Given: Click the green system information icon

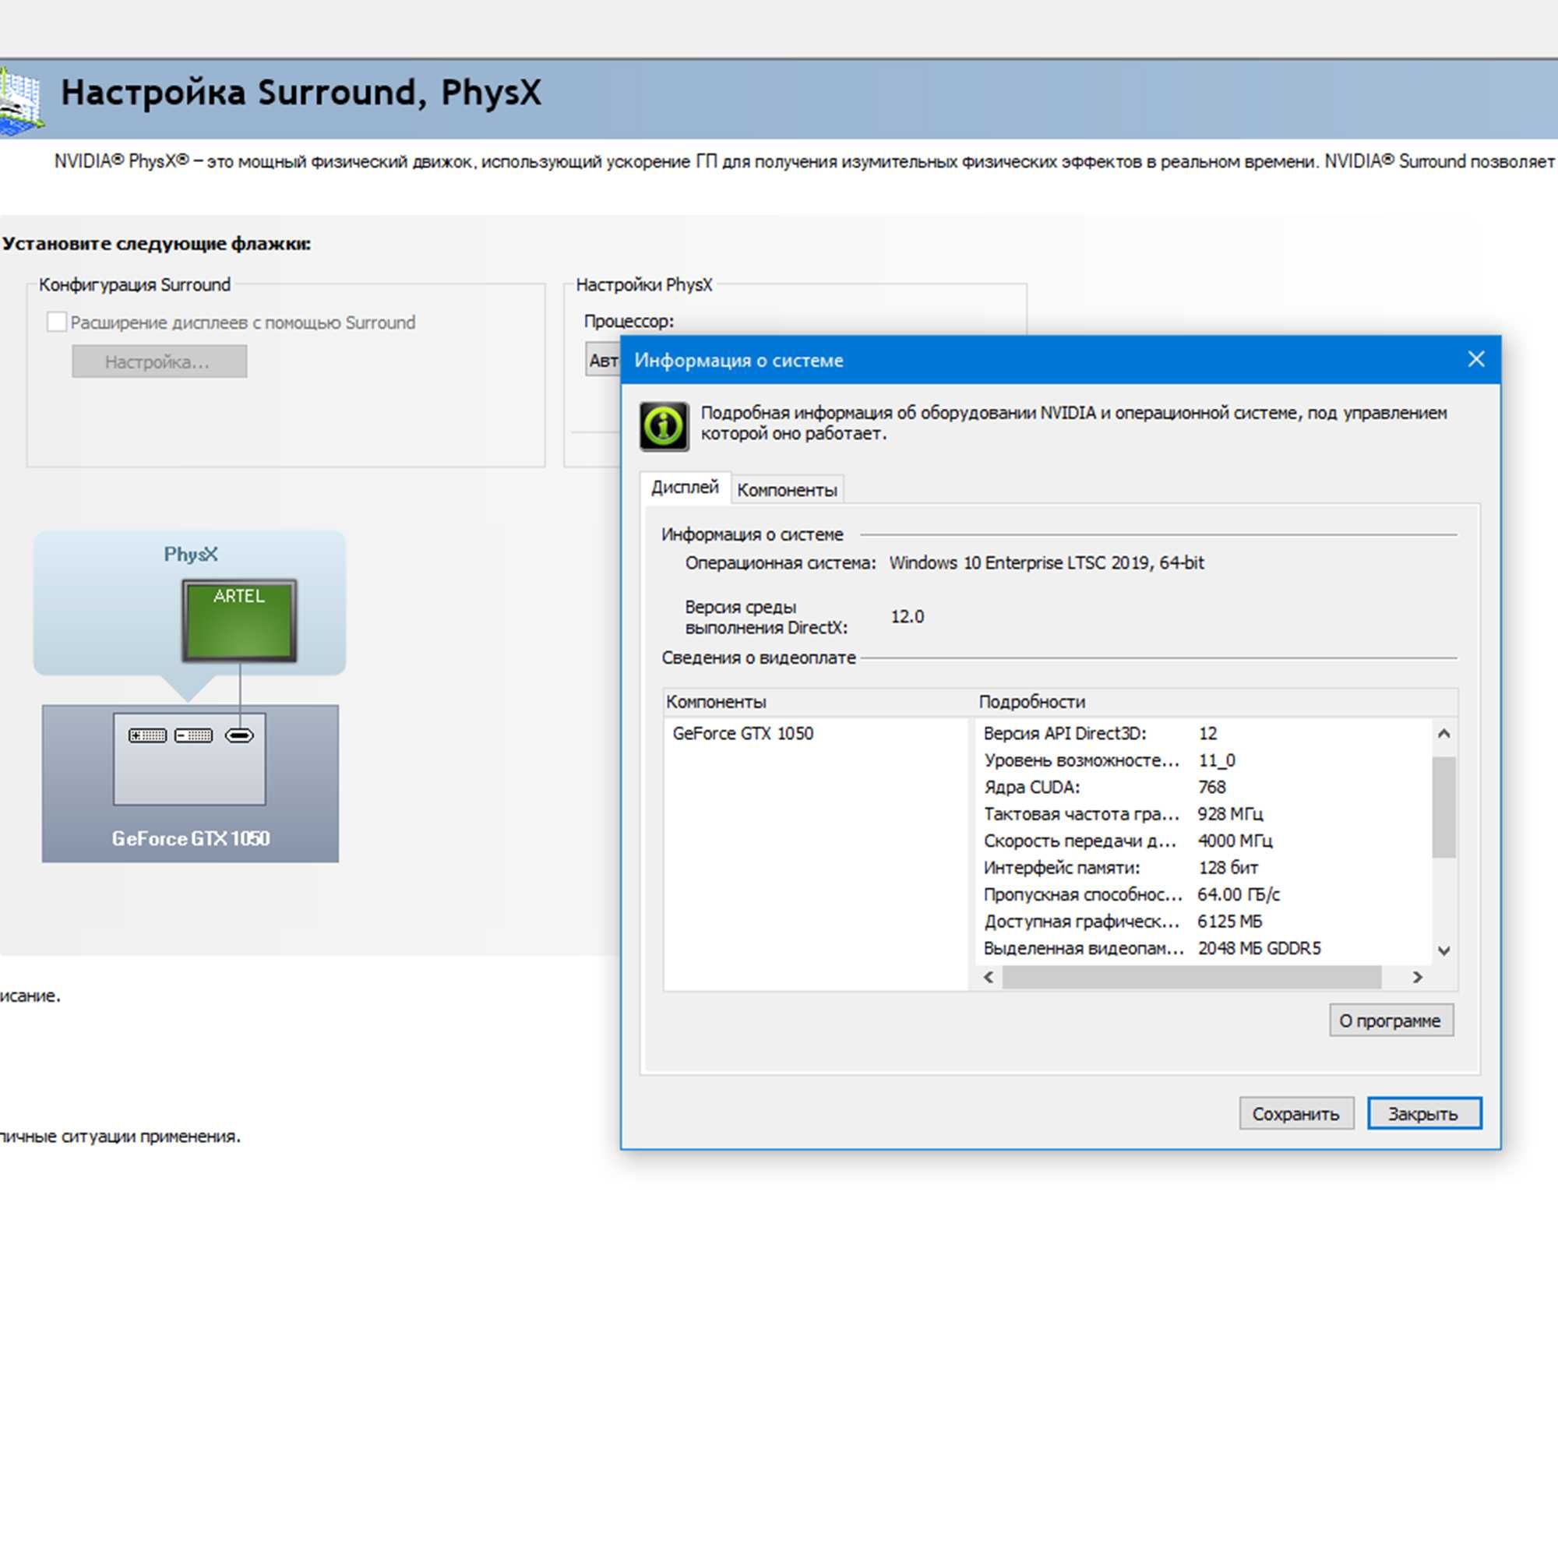Looking at the screenshot, I should pyautogui.click(x=664, y=425).
